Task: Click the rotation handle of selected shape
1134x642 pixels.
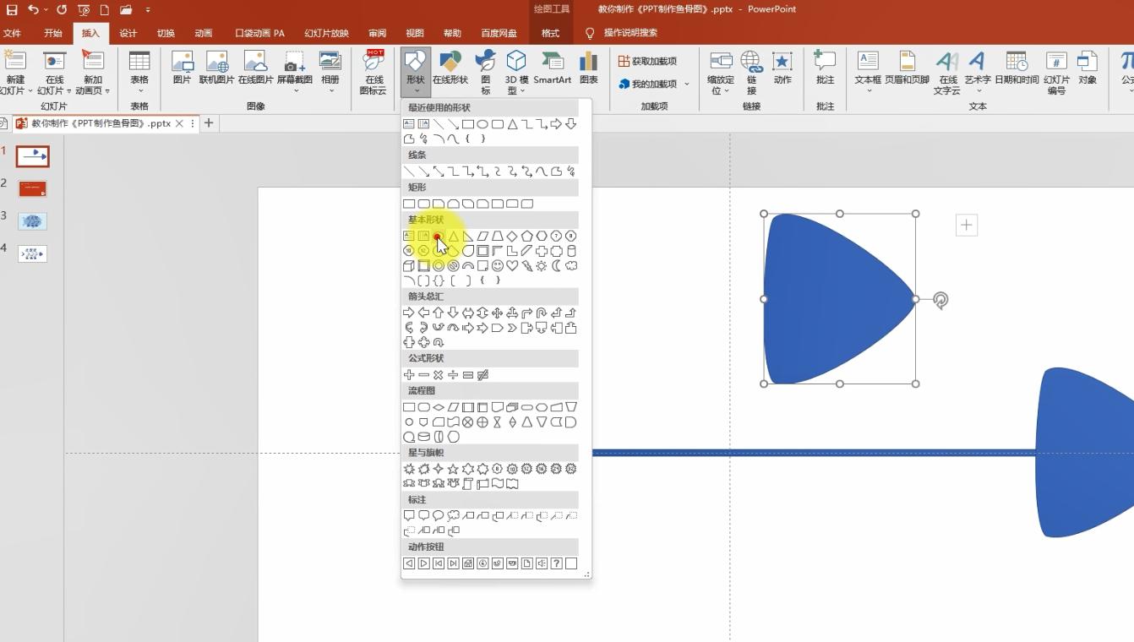Action: pos(940,300)
